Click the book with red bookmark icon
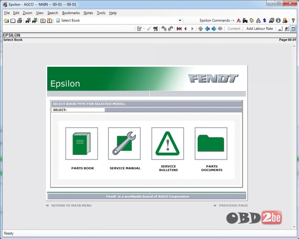The width and height of the screenshot is (299, 239). click(43, 20)
